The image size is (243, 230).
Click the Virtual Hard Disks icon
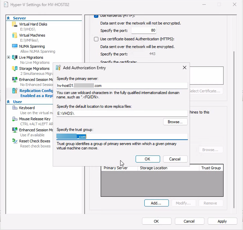[15, 24]
